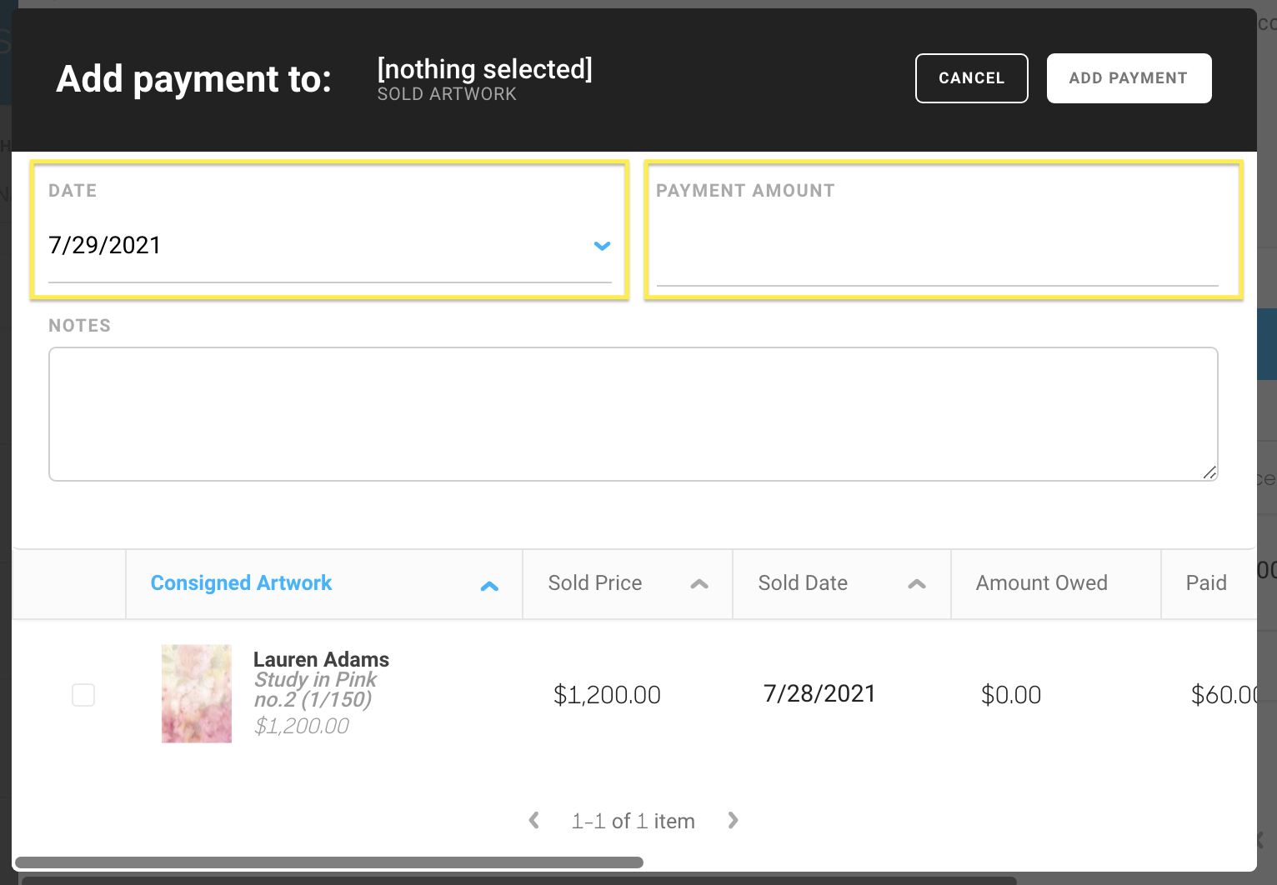Click the Paid column header
The image size is (1277, 885).
click(1206, 583)
